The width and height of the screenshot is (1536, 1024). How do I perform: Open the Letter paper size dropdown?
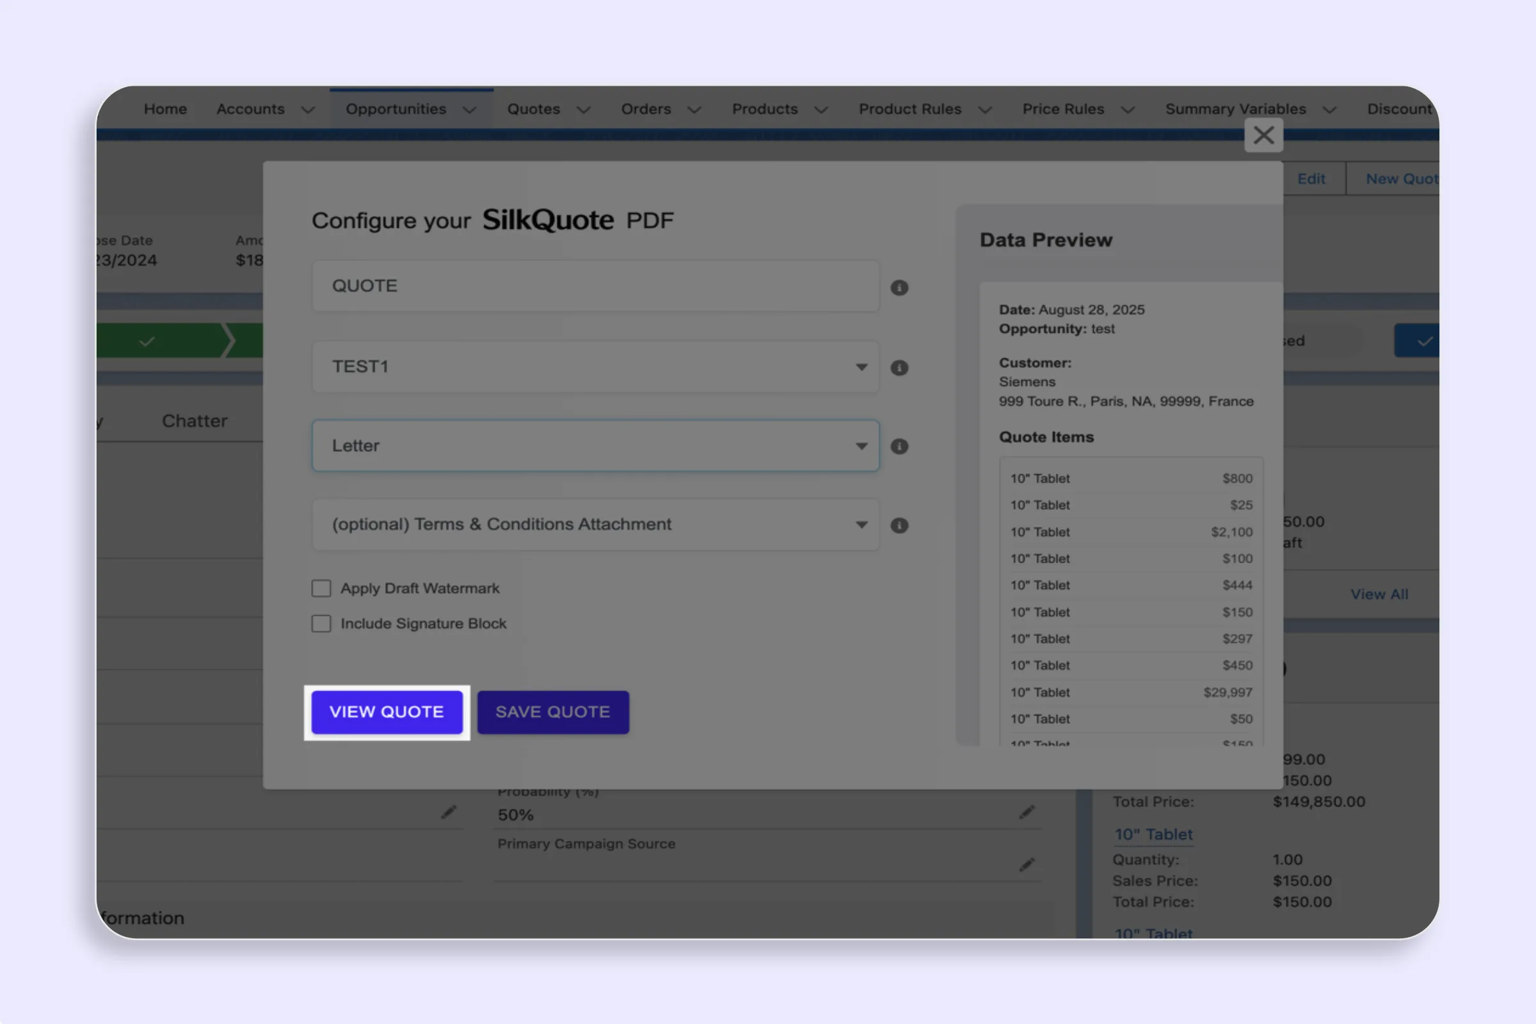595,446
